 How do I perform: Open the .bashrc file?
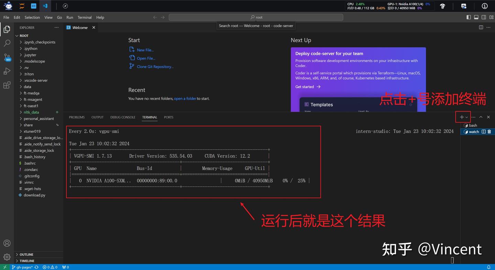pos(38,163)
